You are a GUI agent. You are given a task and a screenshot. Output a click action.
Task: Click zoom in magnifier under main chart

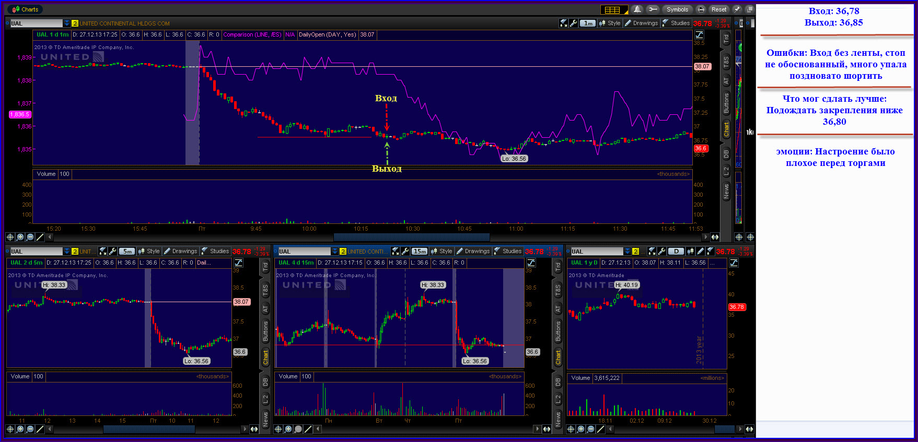(x=20, y=237)
